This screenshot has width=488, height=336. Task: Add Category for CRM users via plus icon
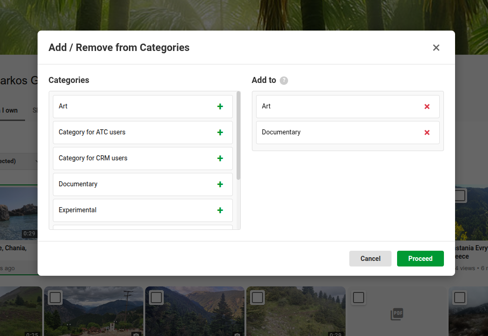point(220,158)
